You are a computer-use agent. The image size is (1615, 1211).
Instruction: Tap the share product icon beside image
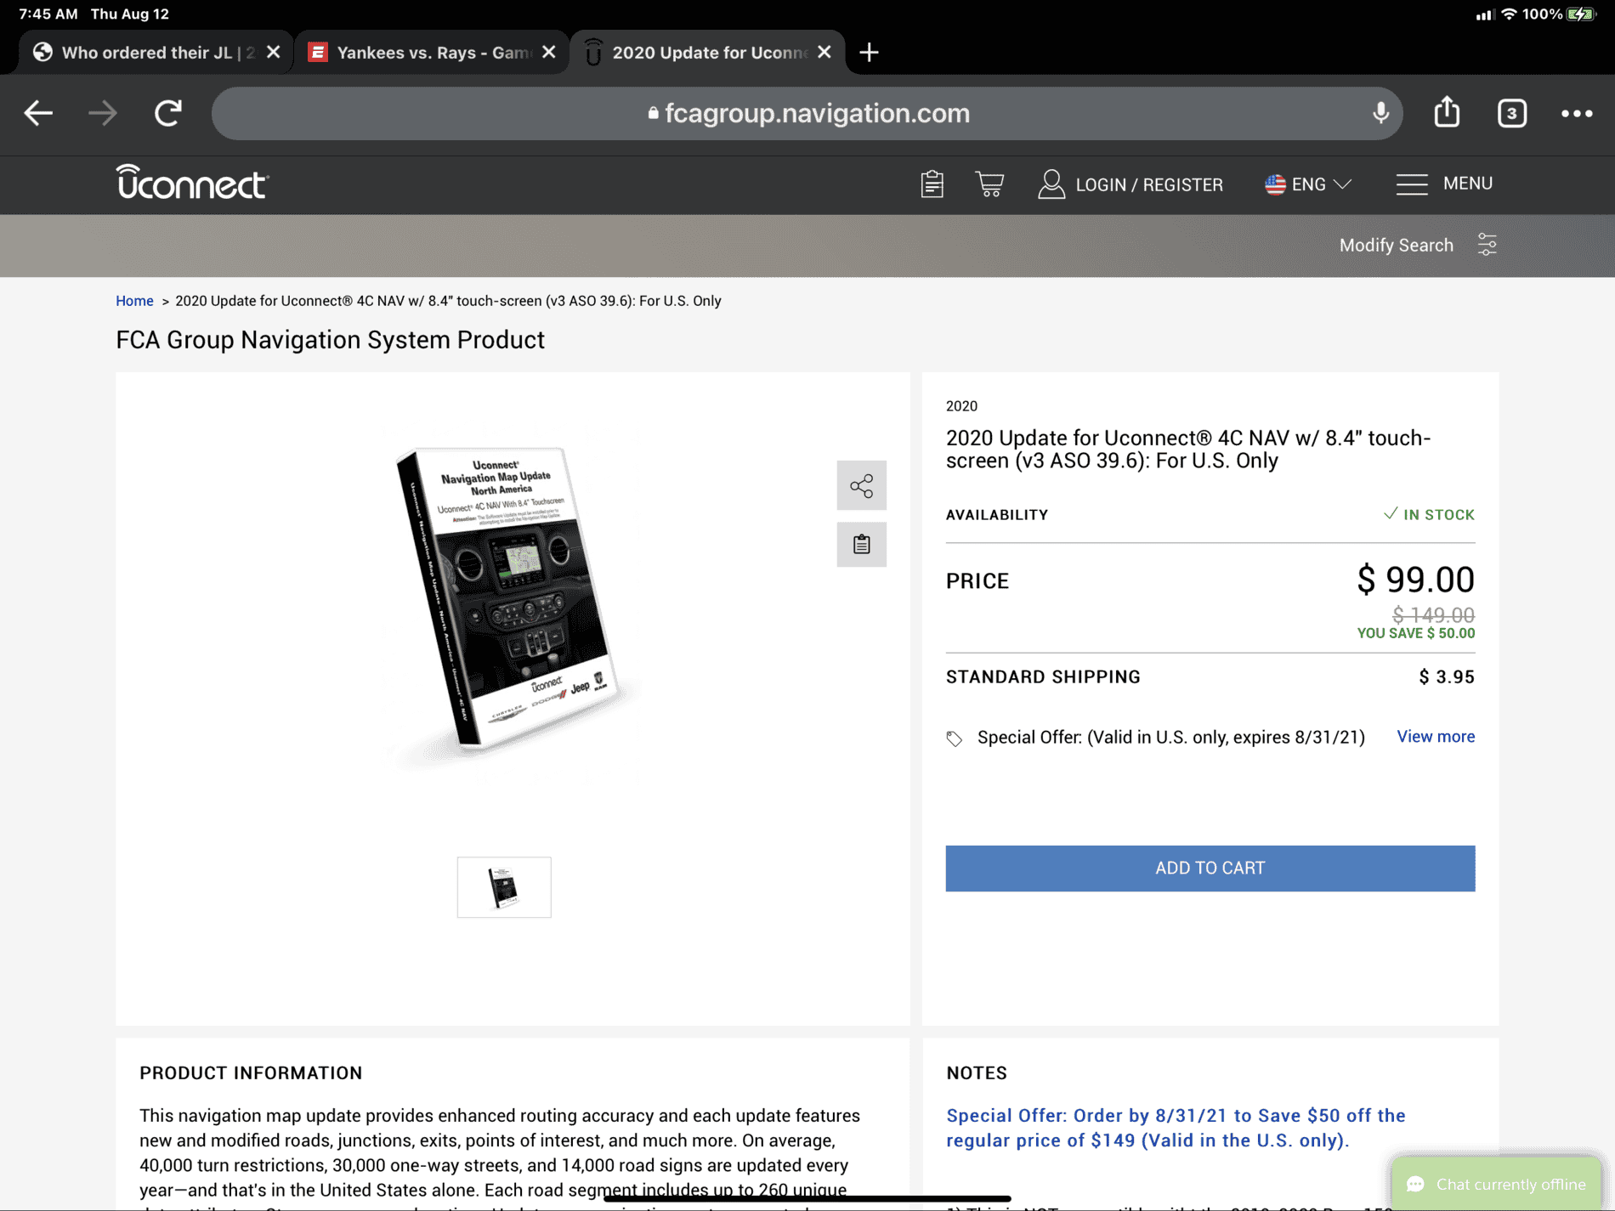[x=861, y=485]
